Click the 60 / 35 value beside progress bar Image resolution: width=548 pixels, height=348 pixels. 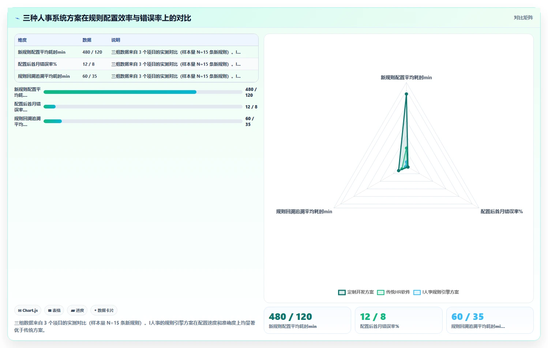[249, 121]
